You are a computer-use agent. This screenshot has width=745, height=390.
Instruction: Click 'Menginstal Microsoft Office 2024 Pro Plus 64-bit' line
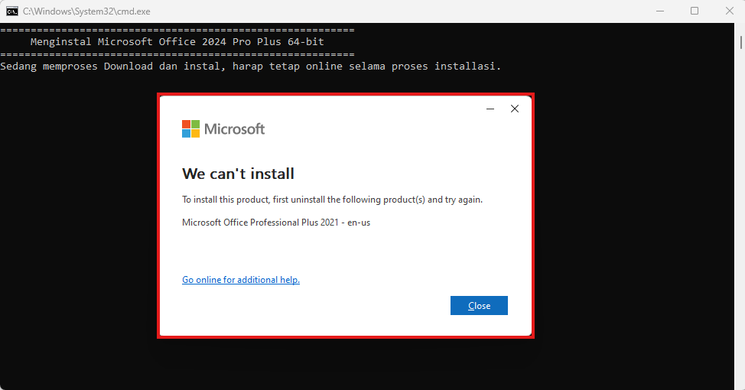[177, 42]
